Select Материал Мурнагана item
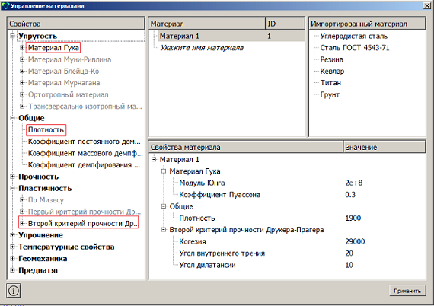The height and width of the screenshot is (306, 434). tap(64, 83)
